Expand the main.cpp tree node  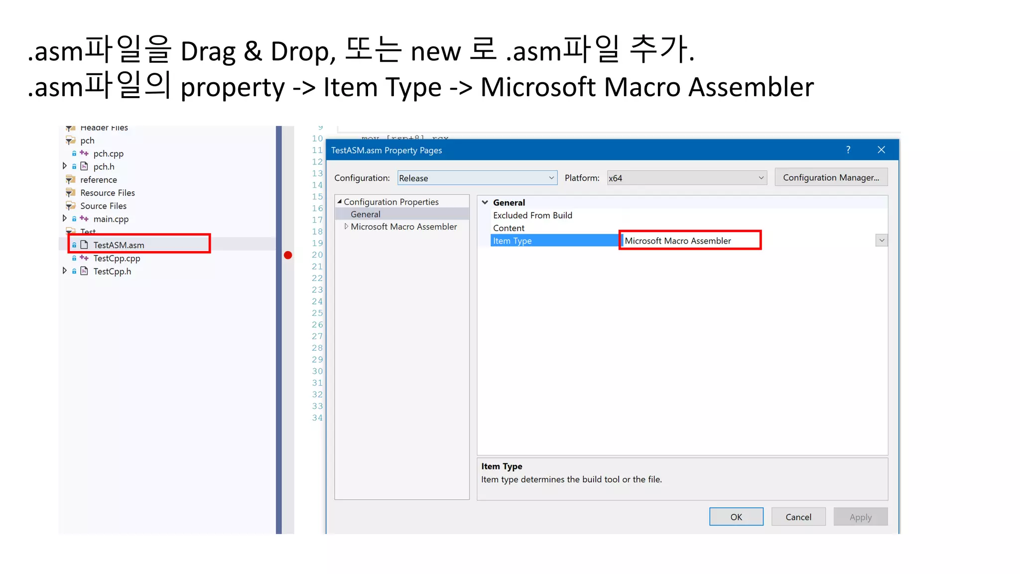(x=64, y=218)
